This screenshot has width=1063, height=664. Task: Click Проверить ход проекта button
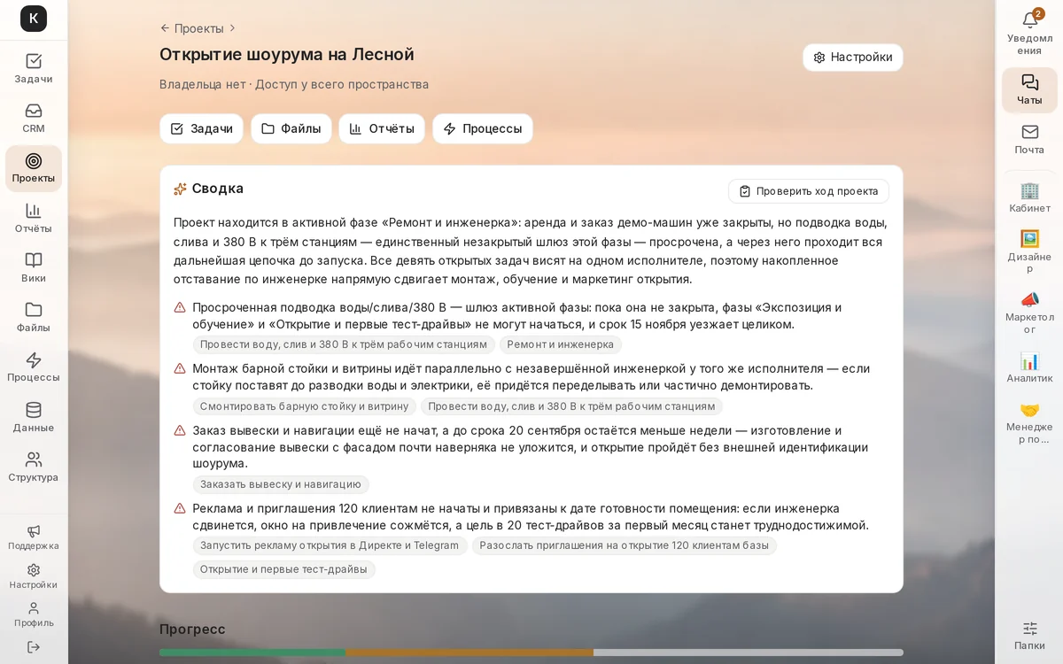coord(809,191)
